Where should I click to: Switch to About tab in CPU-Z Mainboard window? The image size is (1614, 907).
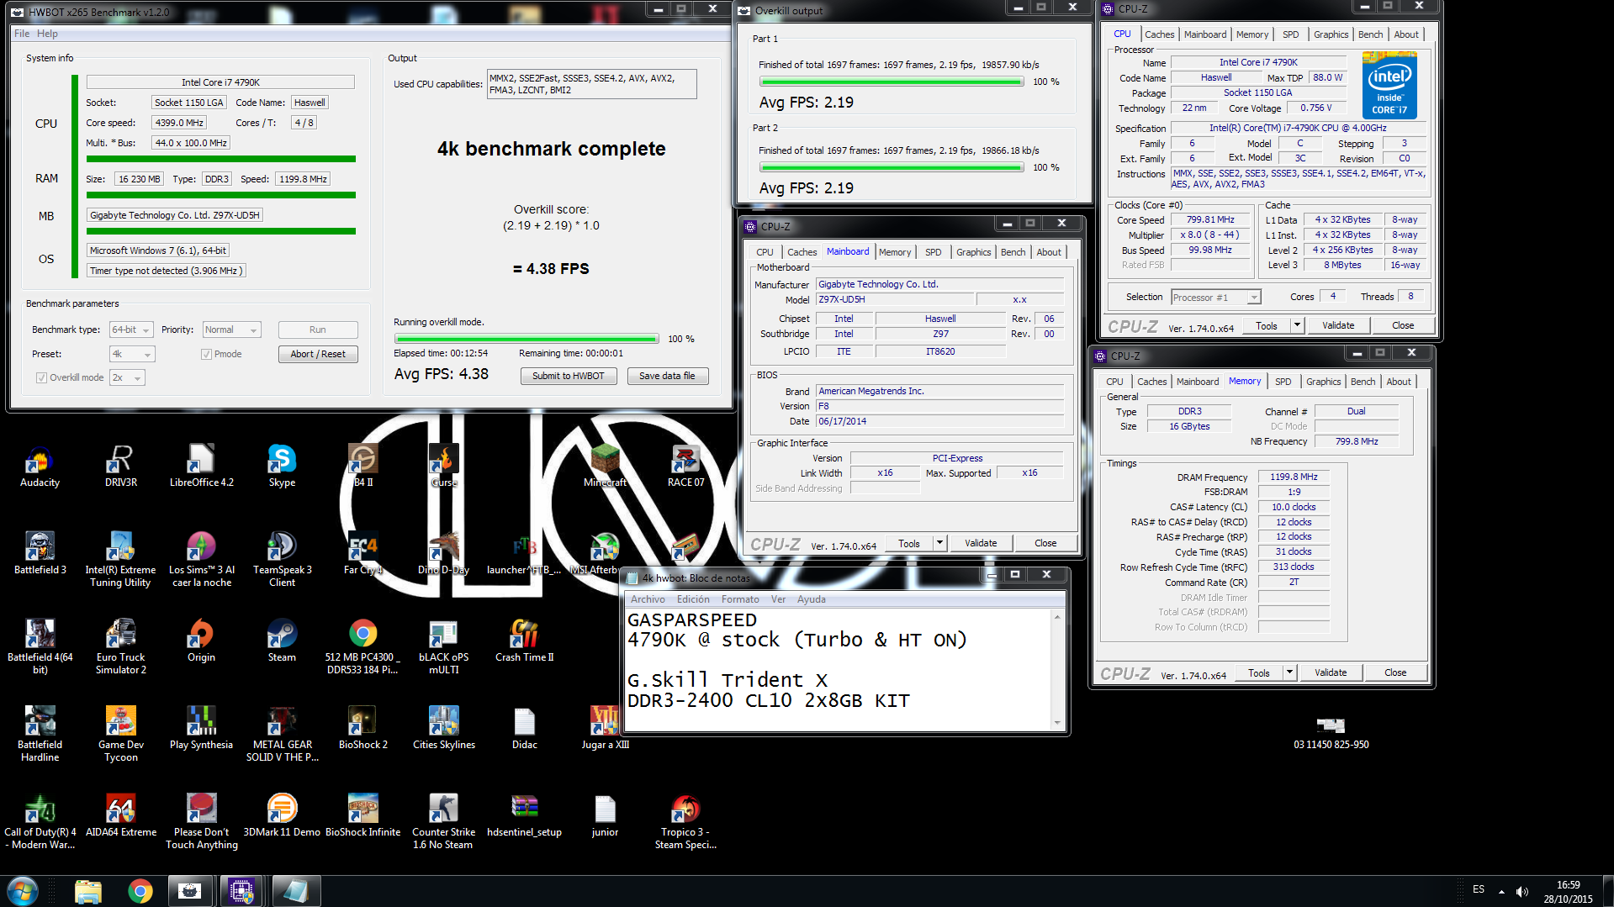[1048, 252]
